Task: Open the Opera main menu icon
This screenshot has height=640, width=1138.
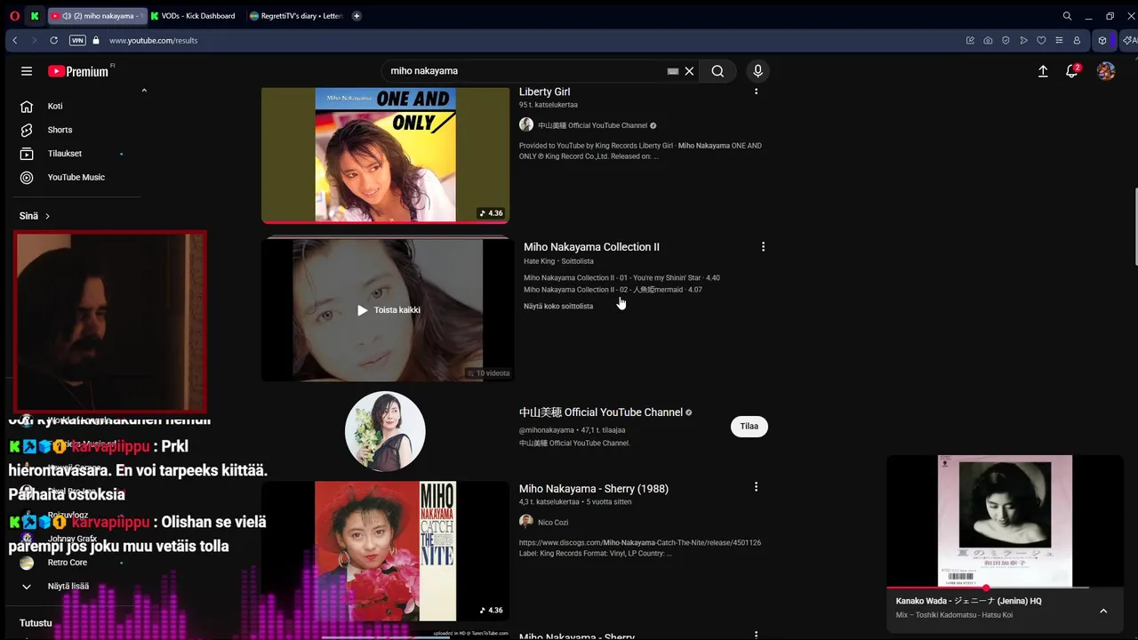Action: 14,16
